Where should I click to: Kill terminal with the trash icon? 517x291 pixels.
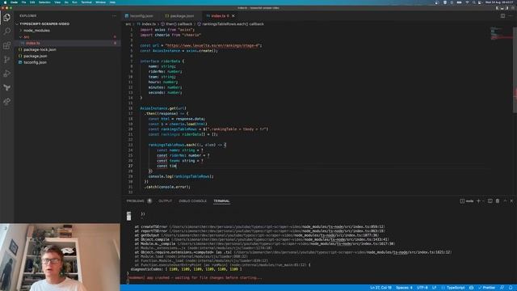tap(498, 201)
